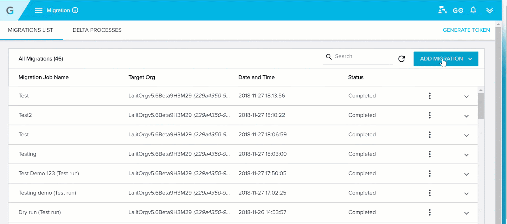Click Target Org column header
The width and height of the screenshot is (507, 224).
(x=142, y=77)
